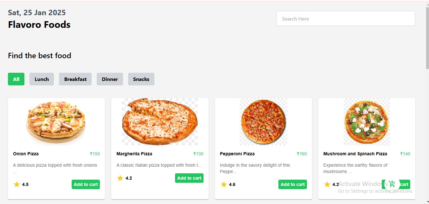Choose the Snacks filter
The width and height of the screenshot is (429, 204).
click(141, 79)
